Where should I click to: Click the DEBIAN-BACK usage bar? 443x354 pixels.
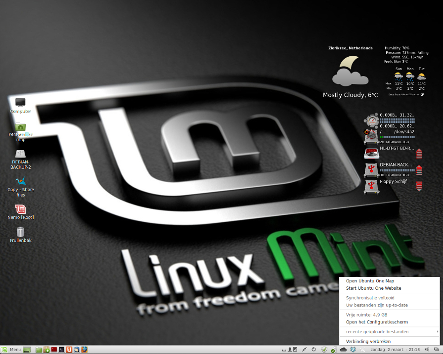click(397, 170)
